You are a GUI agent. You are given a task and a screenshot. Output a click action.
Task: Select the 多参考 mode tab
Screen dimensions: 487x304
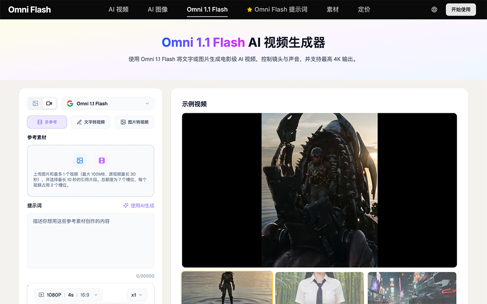point(47,122)
